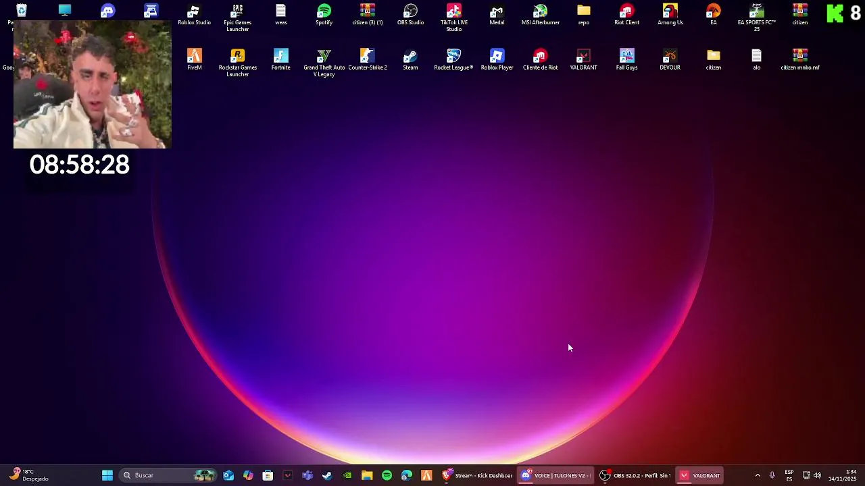This screenshot has width=865, height=486.
Task: Select the Recycle Bin desktop icon
Action: click(22, 11)
